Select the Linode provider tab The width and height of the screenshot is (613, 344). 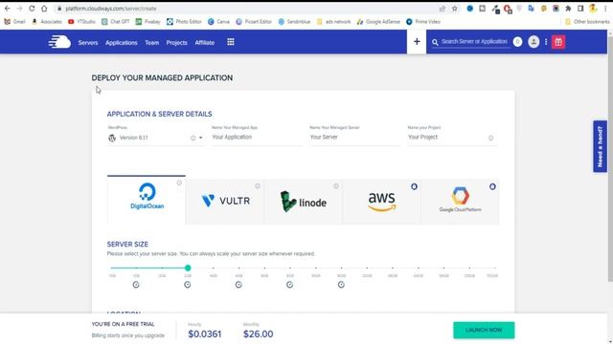coord(304,202)
